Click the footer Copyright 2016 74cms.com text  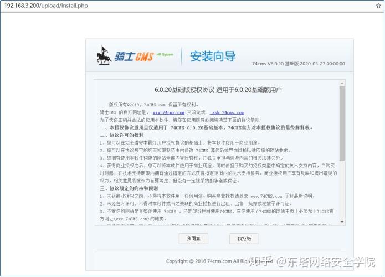(x=219, y=261)
